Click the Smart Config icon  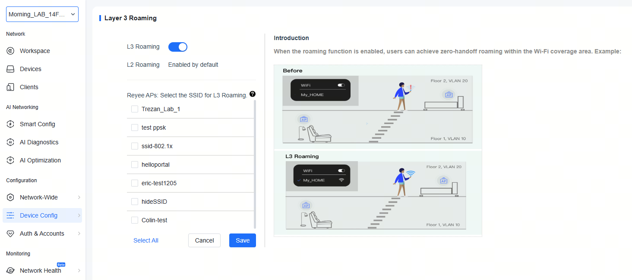(11, 124)
